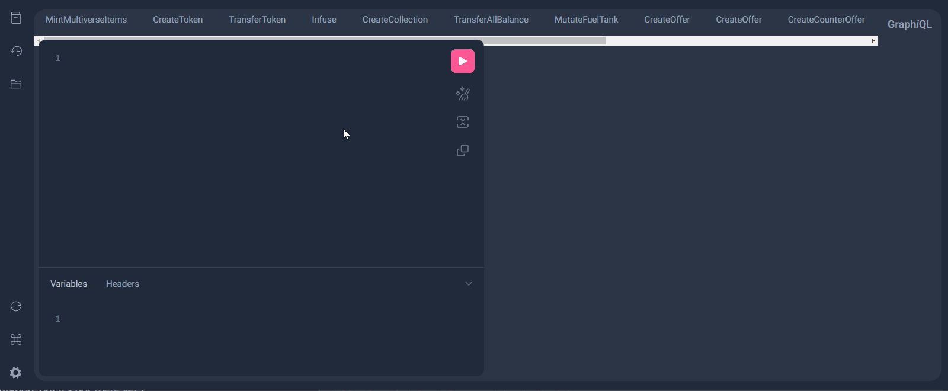Open the Variables editor tab

tap(69, 284)
